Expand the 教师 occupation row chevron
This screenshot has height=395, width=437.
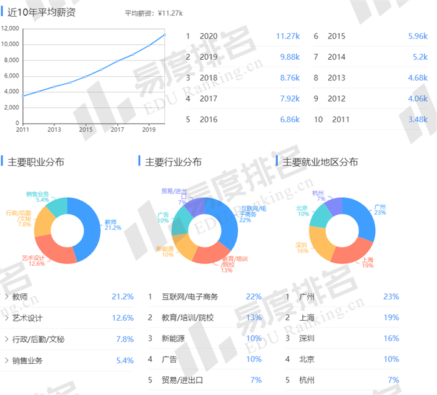click(6, 297)
